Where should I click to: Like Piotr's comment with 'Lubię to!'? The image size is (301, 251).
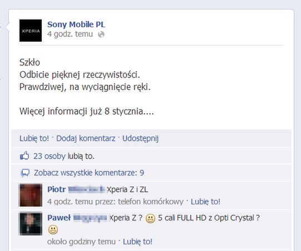click(205, 202)
